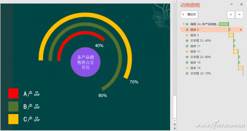The image size is (247, 131).
Task: Click the 40% label on the slide
Action: pos(99,46)
